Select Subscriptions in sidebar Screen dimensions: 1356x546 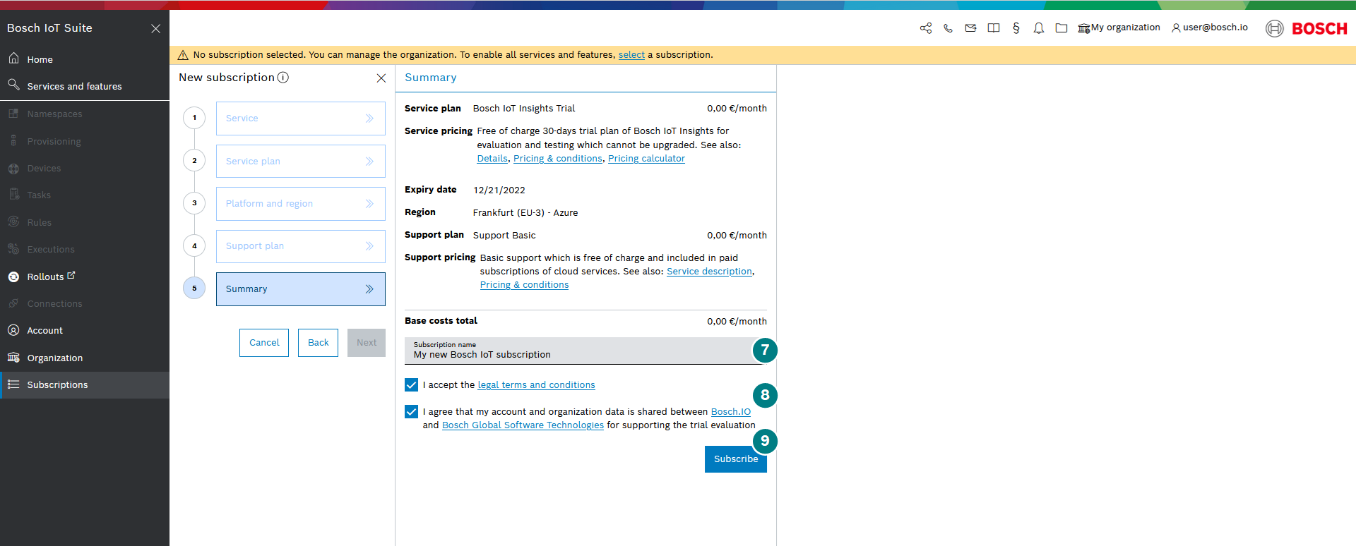[x=85, y=384]
